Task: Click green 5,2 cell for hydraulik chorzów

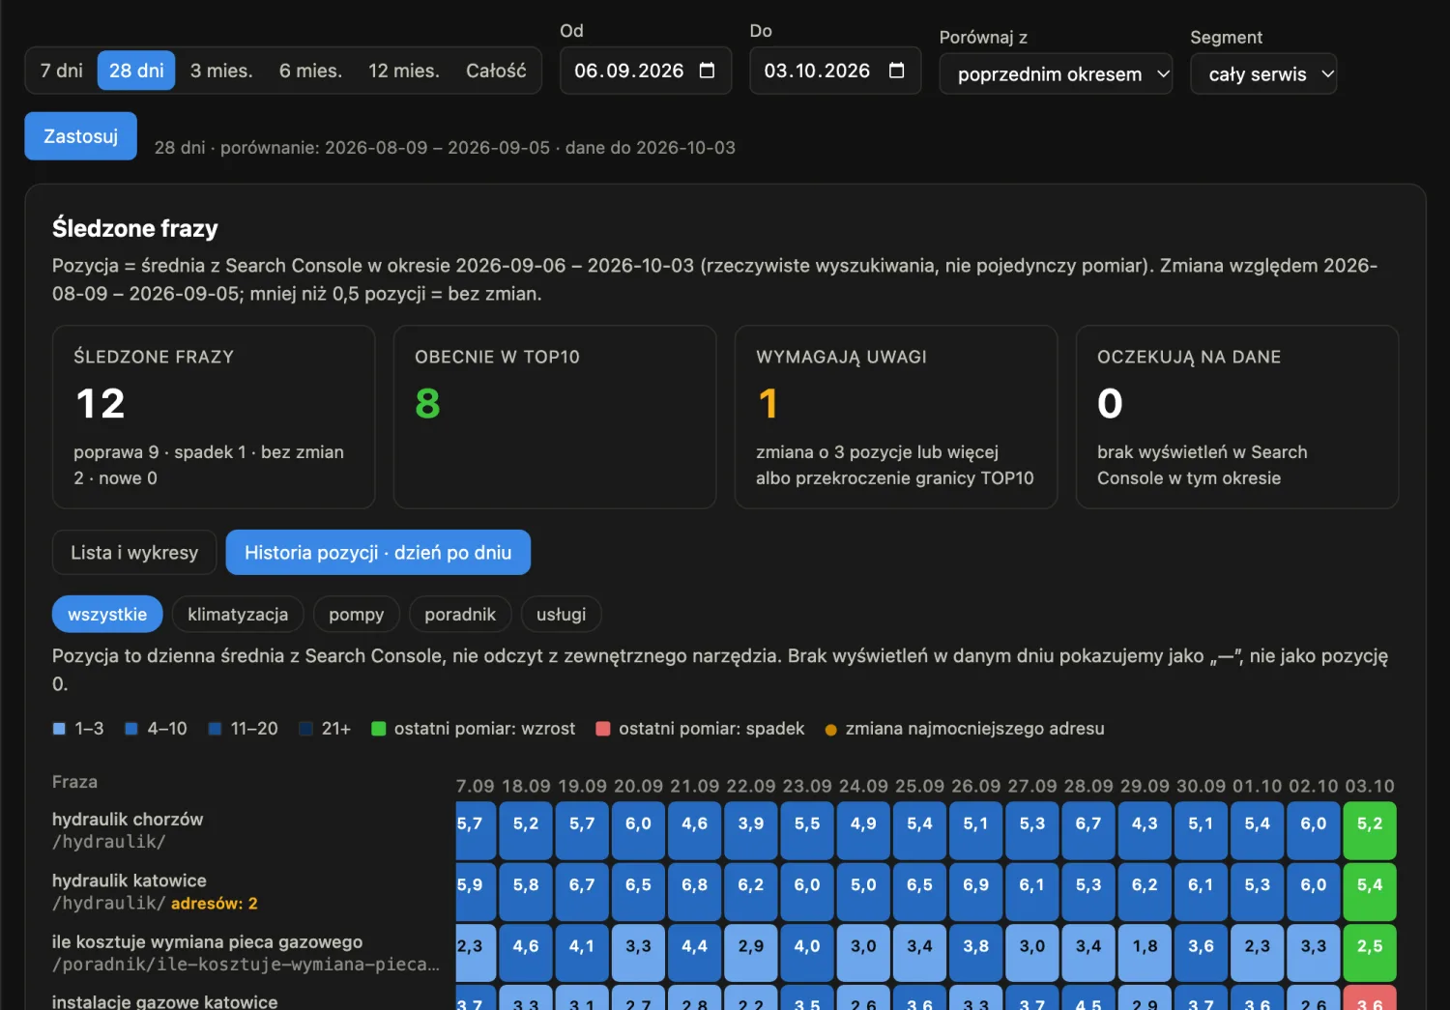Action: (1370, 830)
